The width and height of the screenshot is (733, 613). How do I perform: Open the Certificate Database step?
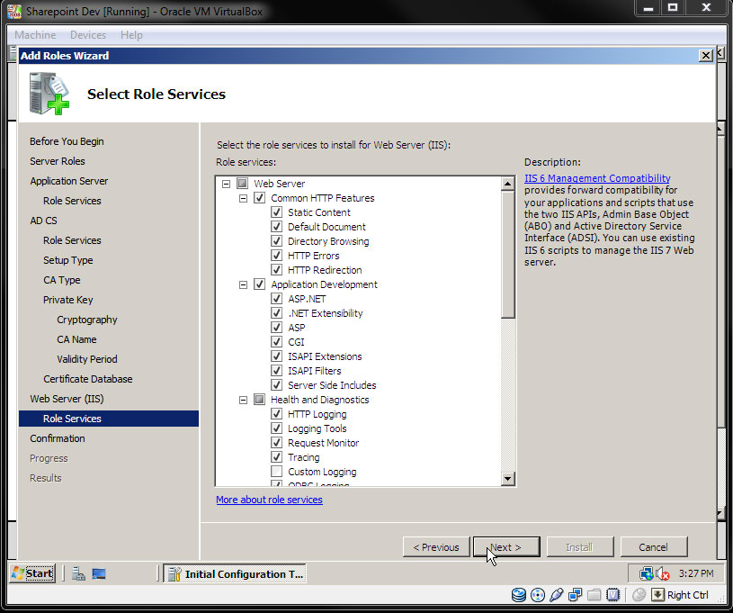88,379
